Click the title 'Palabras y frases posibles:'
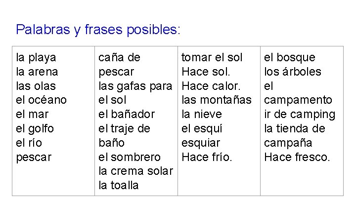This screenshot has height=200, width=356. click(98, 30)
